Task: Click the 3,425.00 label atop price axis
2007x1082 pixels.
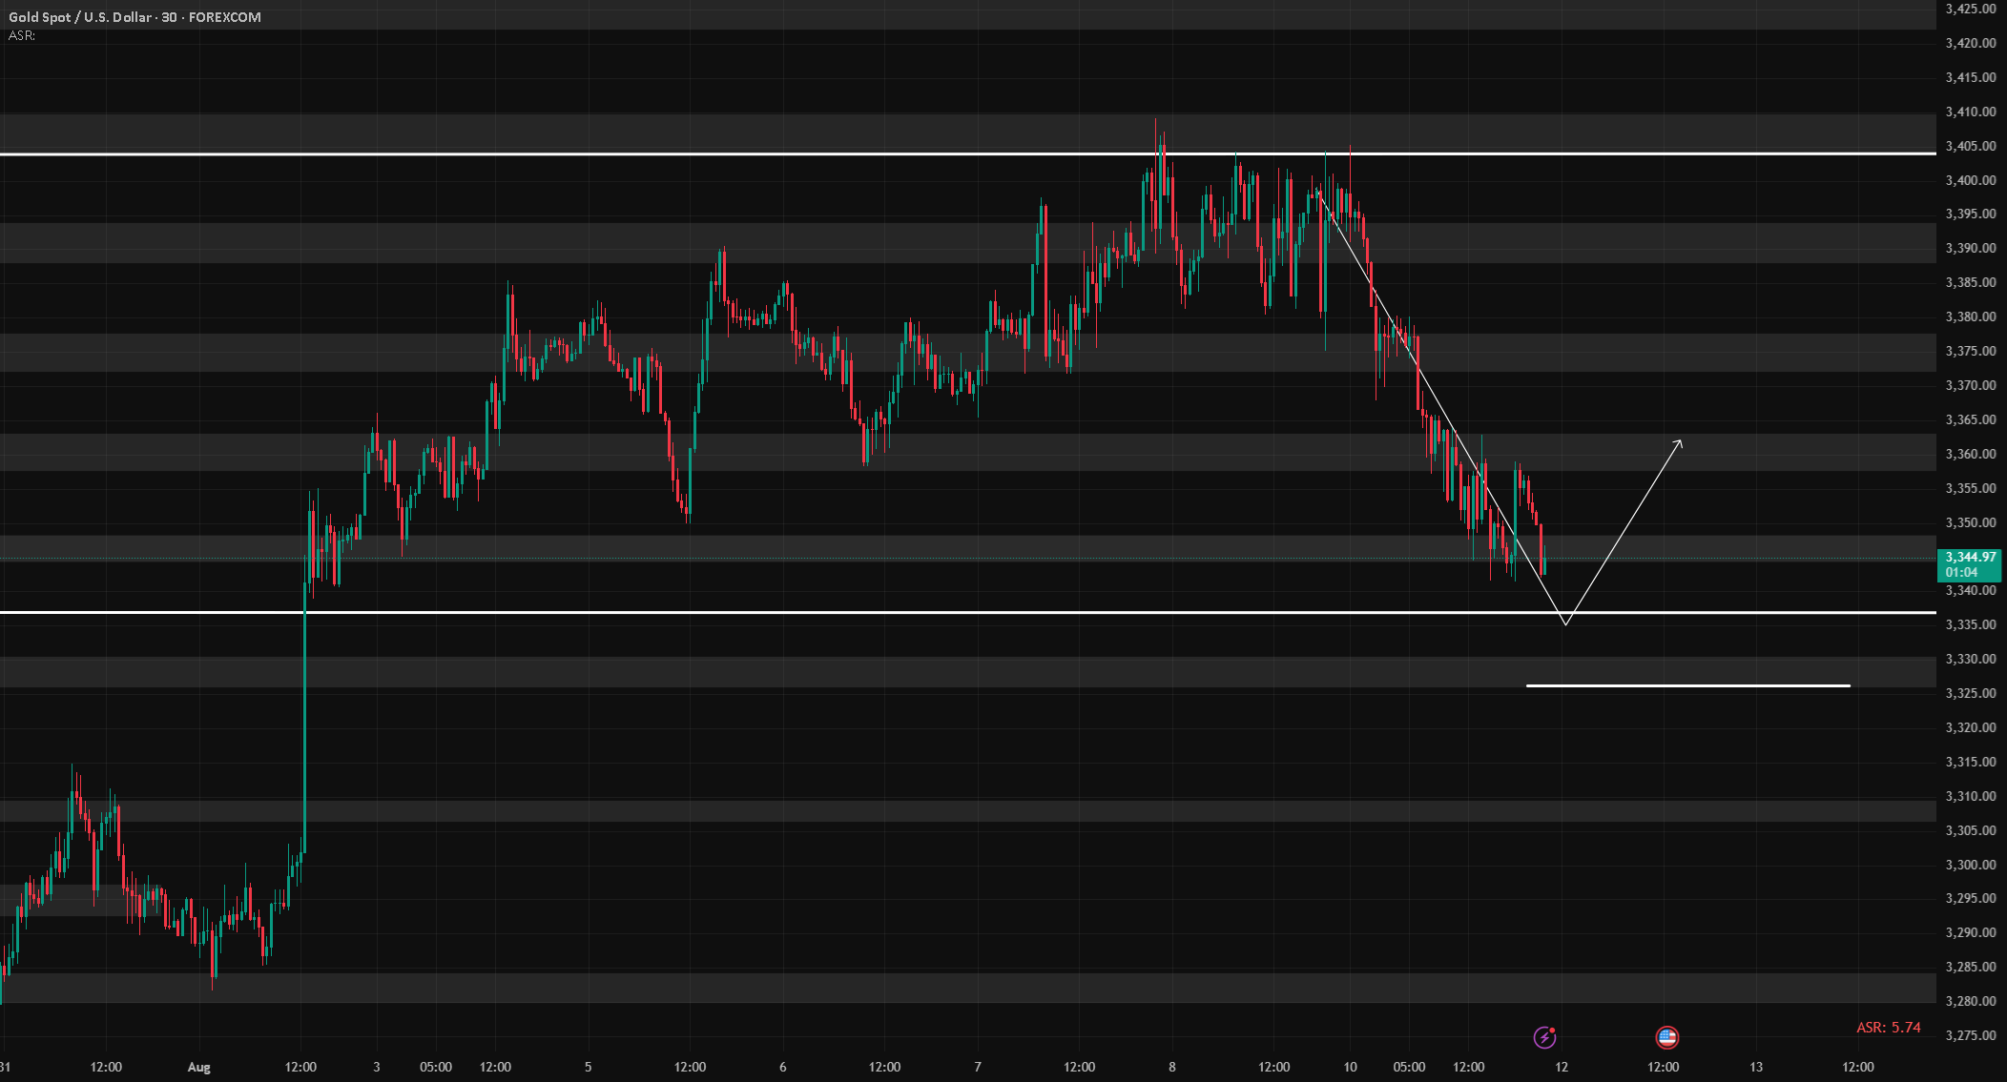Action: tap(1971, 9)
